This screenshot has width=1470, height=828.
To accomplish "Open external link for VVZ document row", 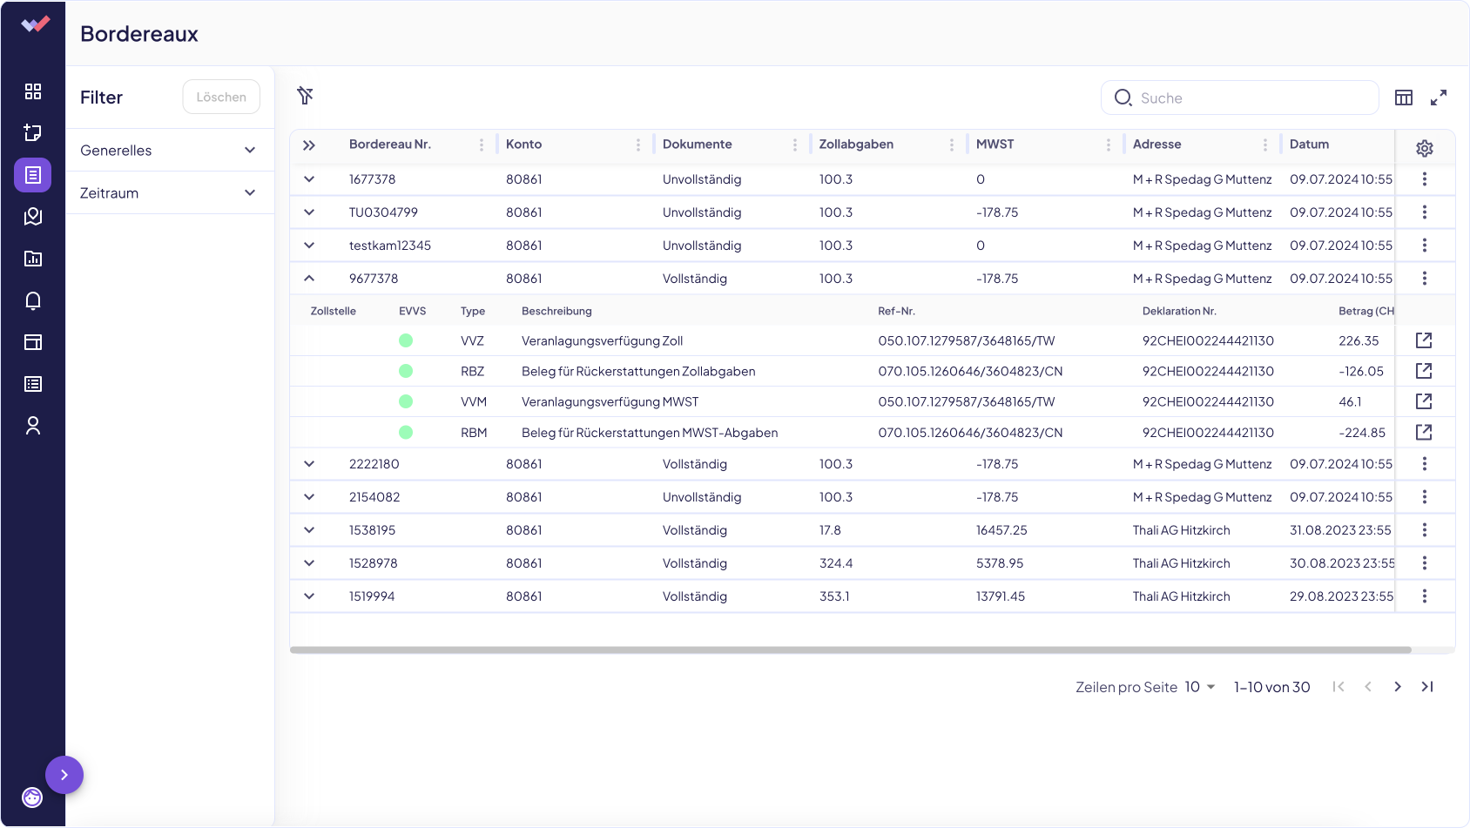I will (x=1424, y=340).
